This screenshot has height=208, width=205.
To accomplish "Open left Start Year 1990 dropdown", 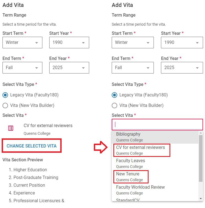I will coord(69,43).
